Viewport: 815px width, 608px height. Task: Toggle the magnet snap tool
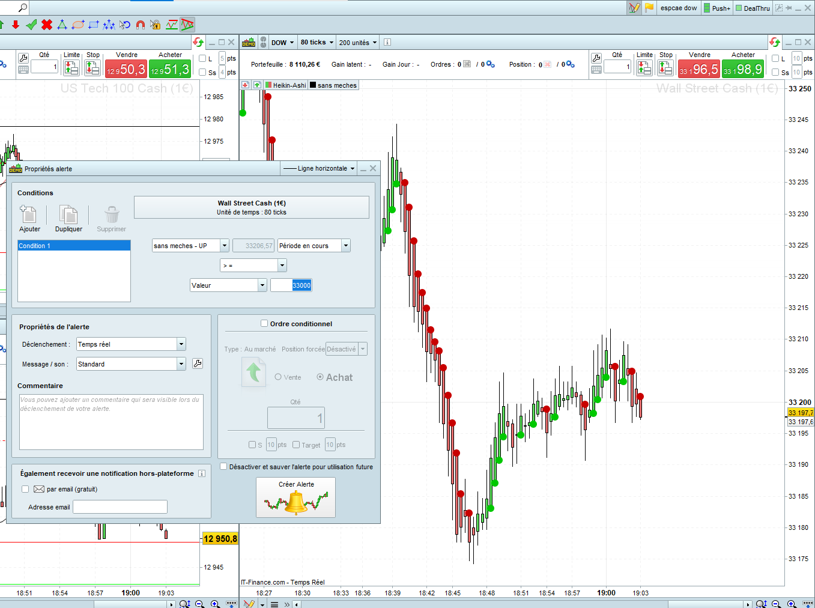[141, 25]
